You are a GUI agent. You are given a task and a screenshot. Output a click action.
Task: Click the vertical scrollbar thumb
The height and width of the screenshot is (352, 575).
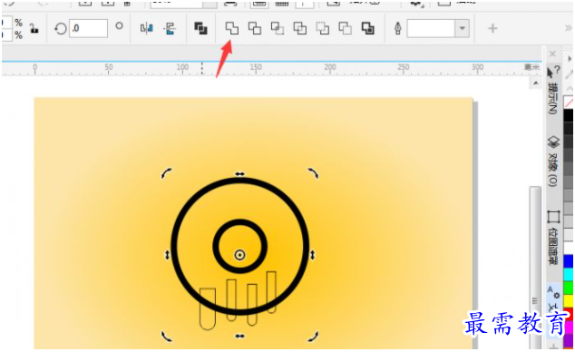tap(535, 268)
